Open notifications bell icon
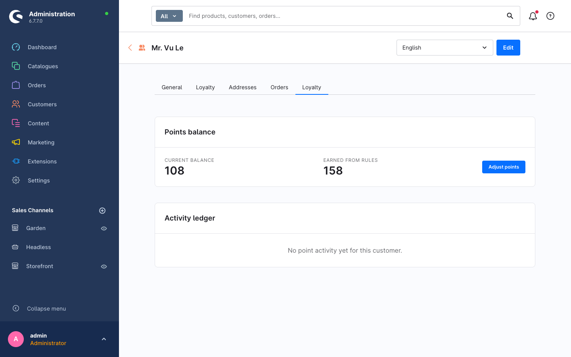This screenshot has width=571, height=357. click(x=533, y=16)
